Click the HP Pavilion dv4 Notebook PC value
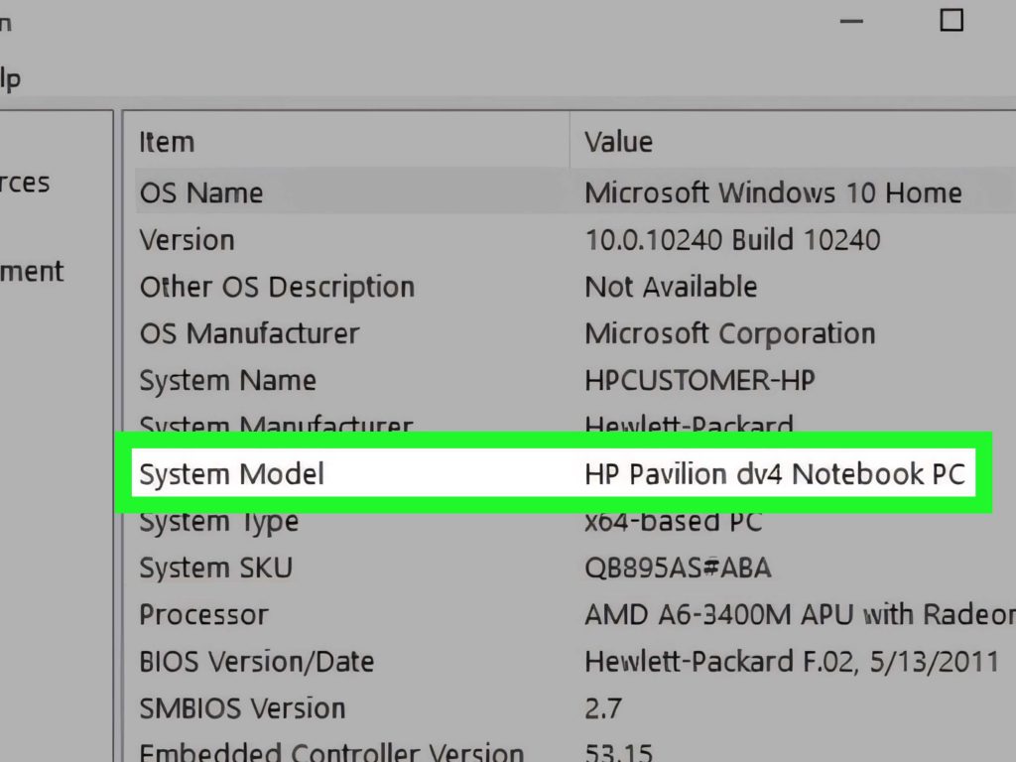The image size is (1016, 762). click(774, 474)
